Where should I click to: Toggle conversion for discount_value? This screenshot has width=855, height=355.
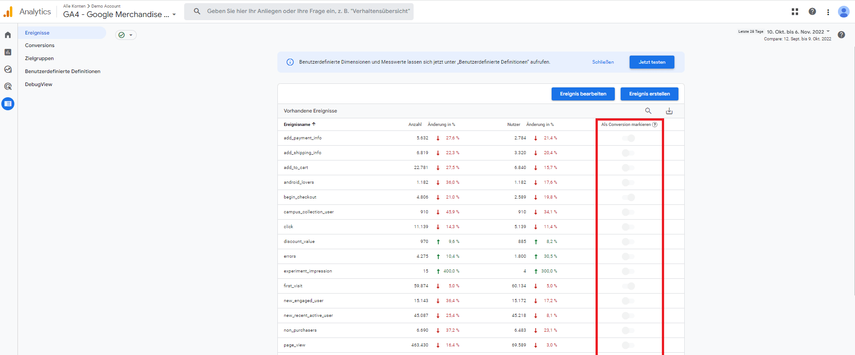(628, 242)
